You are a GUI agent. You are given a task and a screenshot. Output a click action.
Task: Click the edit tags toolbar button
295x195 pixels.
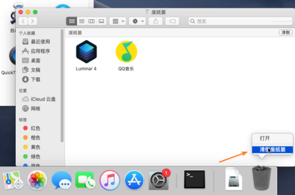pos(172,21)
